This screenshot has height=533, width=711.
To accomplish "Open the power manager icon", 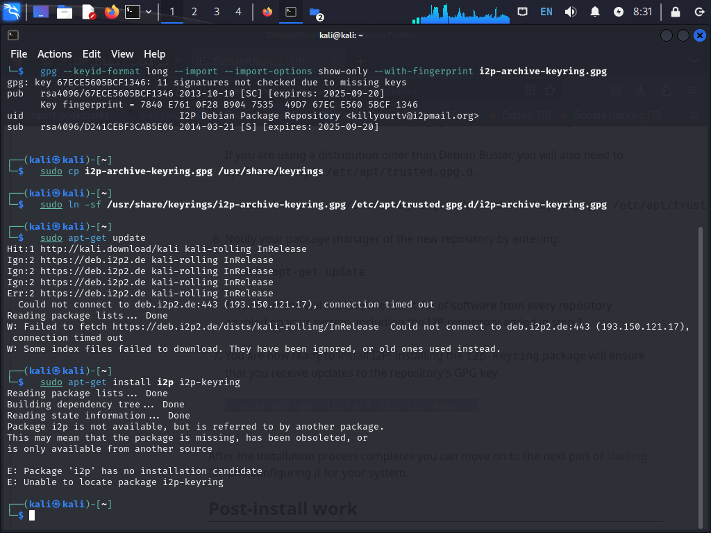I will click(x=619, y=12).
